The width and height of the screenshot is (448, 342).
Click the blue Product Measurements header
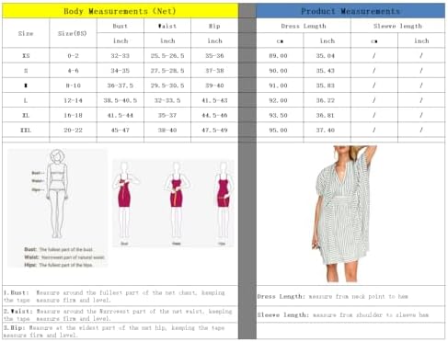[350, 11]
